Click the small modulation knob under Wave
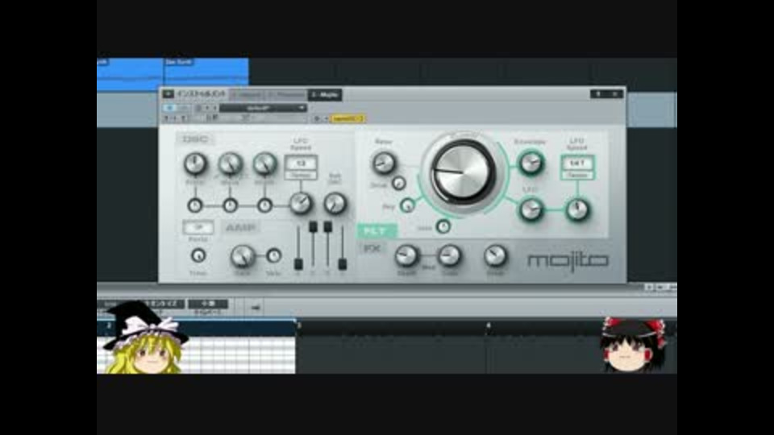 click(231, 205)
